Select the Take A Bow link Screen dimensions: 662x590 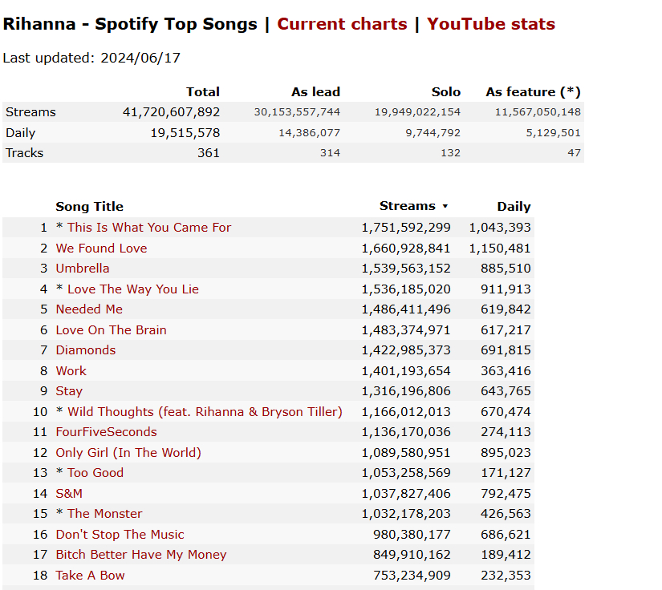91,576
